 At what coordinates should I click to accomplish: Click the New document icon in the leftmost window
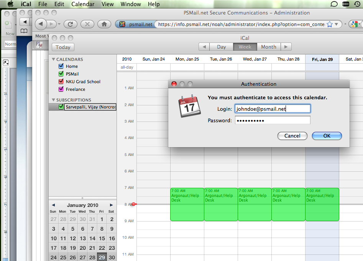[8, 25]
